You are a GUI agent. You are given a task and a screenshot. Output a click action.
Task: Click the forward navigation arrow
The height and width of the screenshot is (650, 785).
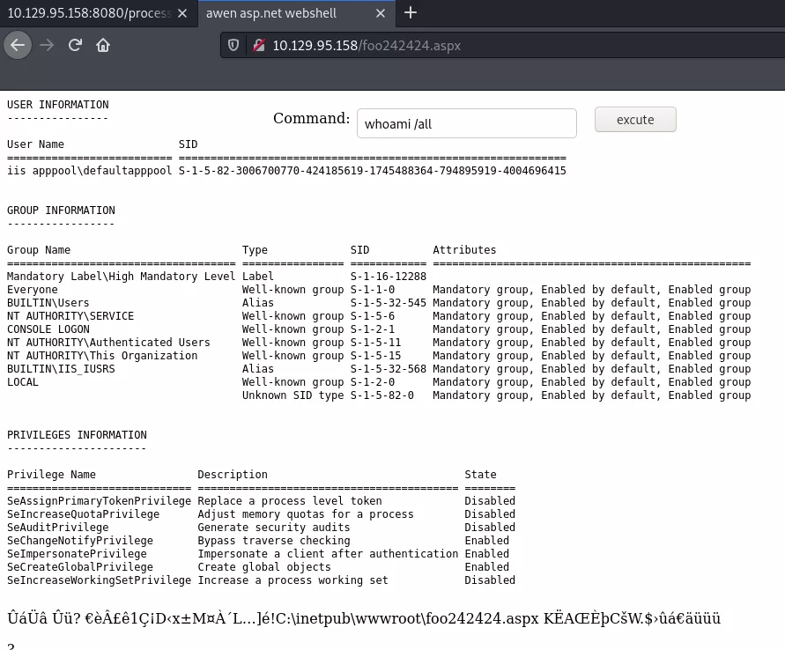(x=47, y=45)
